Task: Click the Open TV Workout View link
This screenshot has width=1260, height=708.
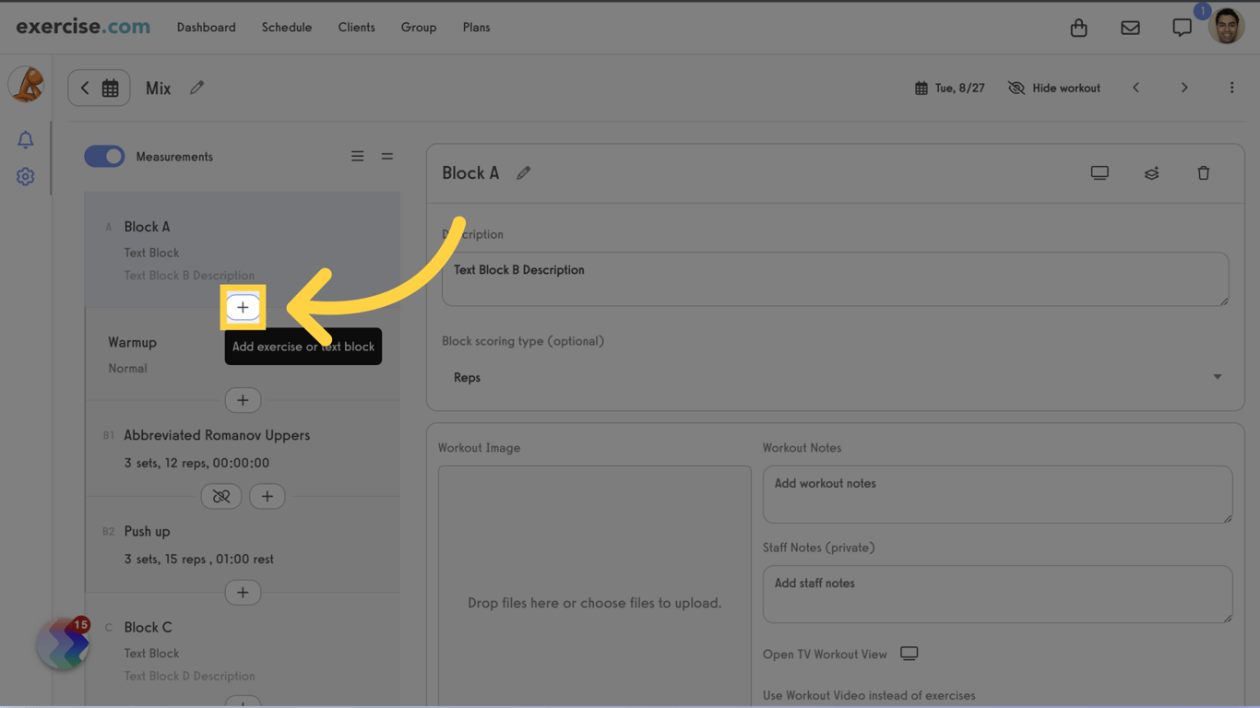Action: point(825,655)
